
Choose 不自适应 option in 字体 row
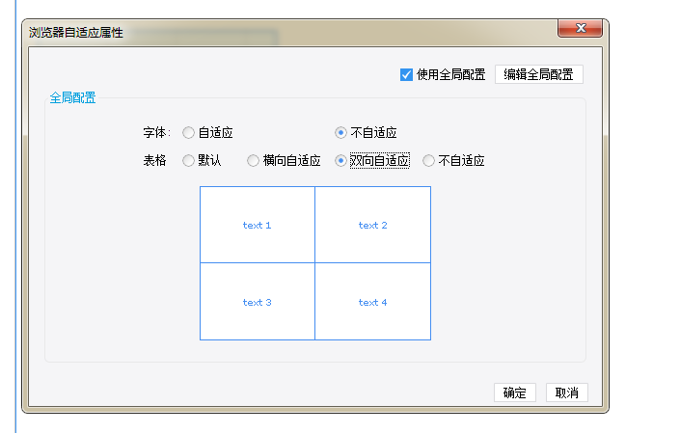click(x=340, y=133)
